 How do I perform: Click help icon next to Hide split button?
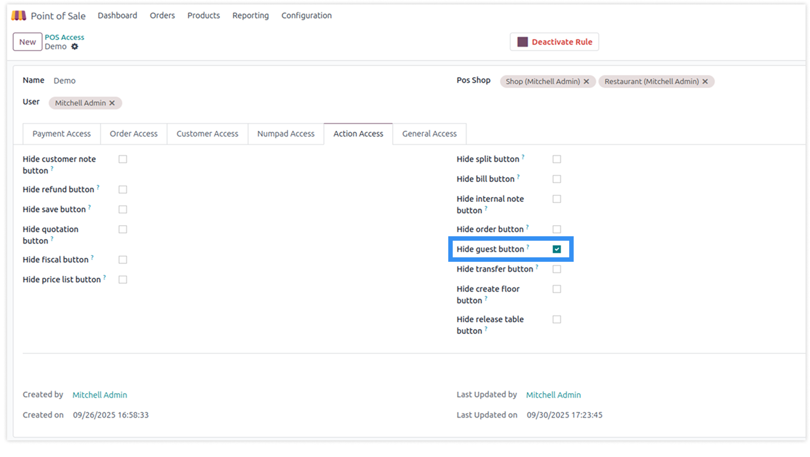(x=523, y=157)
